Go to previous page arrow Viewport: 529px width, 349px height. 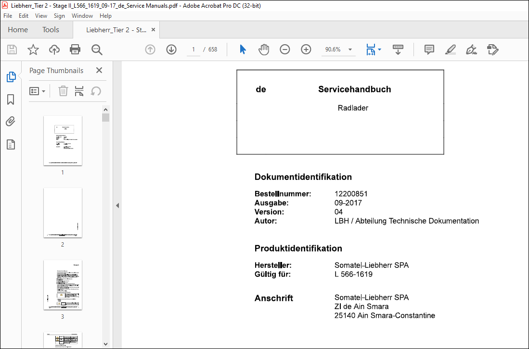[x=150, y=50]
